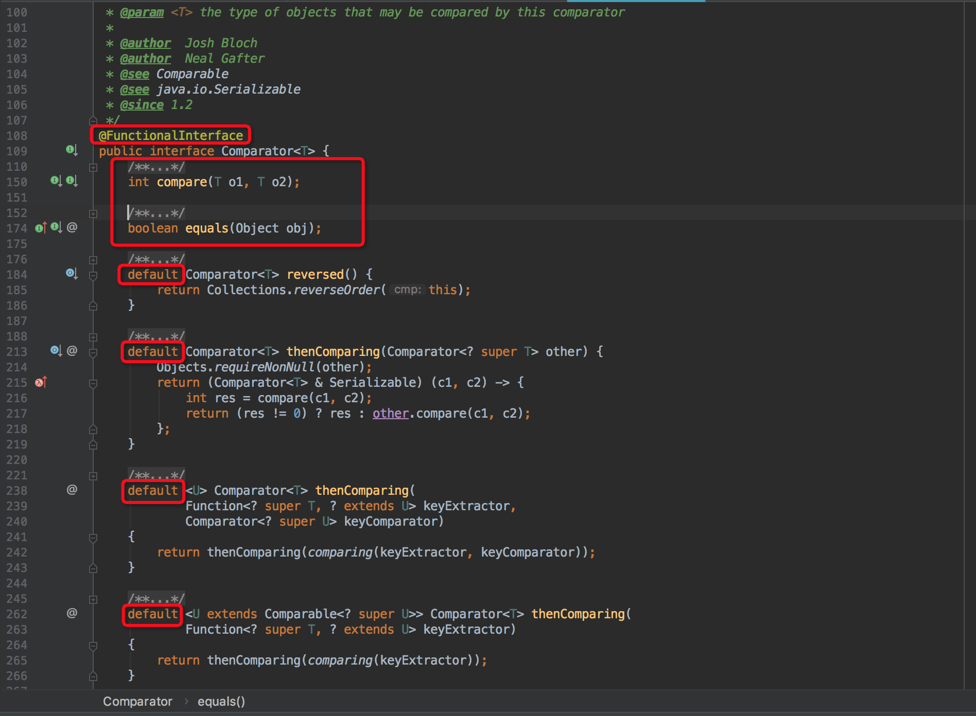The height and width of the screenshot is (716, 976).
Task: Click the folded /**...*/ placeholder on line 152
Action: pos(156,212)
